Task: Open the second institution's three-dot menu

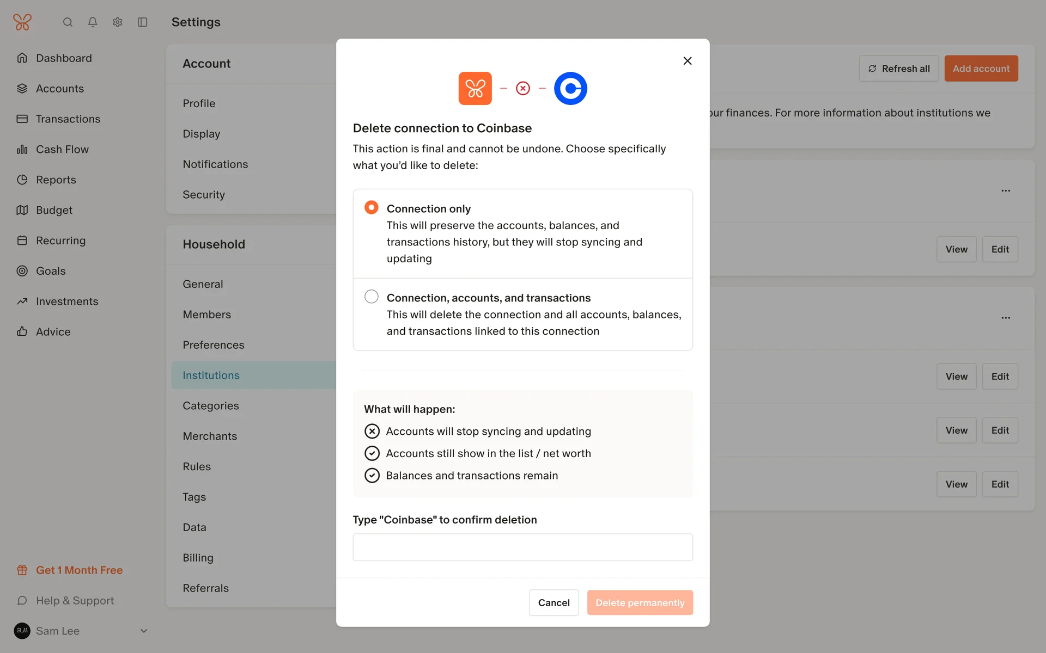Action: click(1006, 318)
